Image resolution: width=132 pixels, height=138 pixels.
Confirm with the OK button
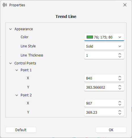(111, 130)
